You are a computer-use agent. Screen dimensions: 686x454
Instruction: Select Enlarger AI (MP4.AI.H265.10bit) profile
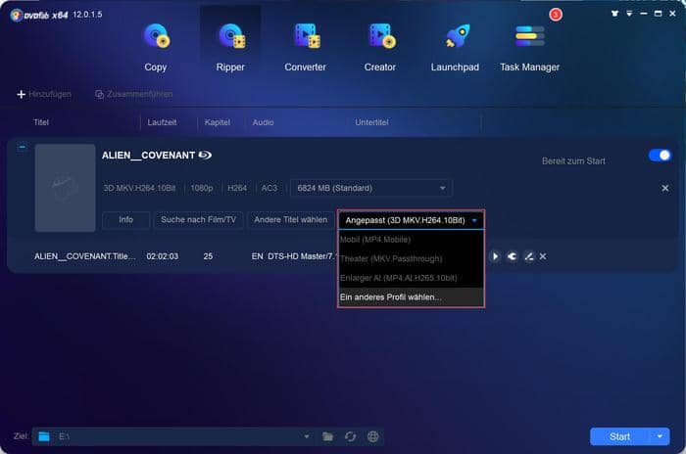click(x=411, y=278)
